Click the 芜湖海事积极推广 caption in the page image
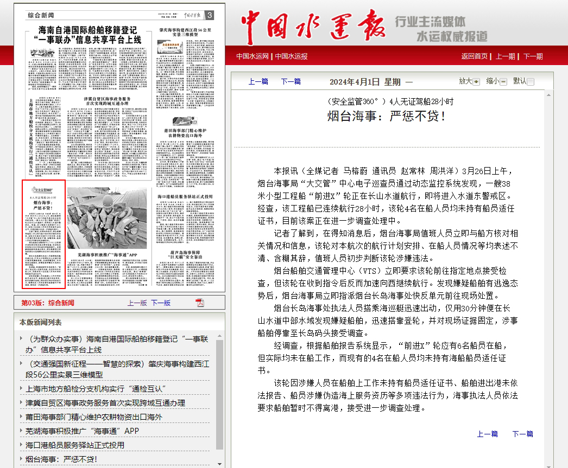Screen dimensions: 568x468 [x=107, y=255]
